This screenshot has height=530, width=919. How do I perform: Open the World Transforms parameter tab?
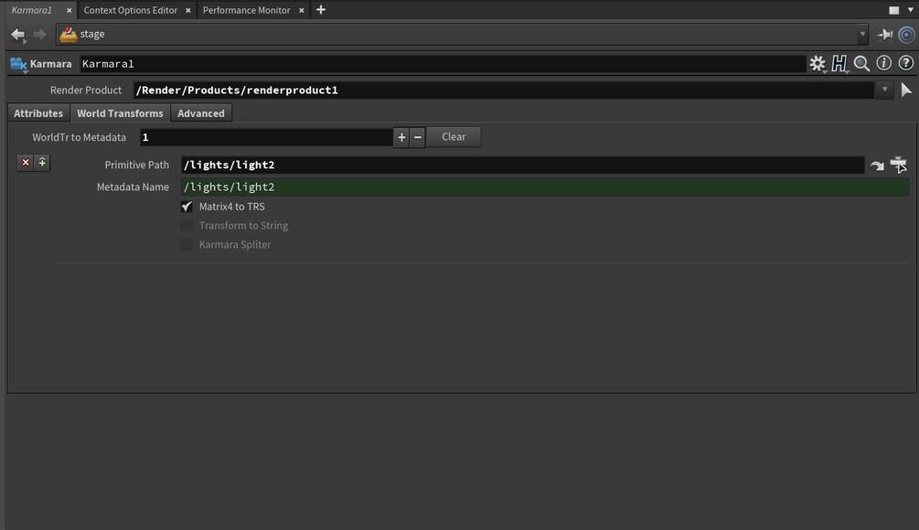[120, 113]
